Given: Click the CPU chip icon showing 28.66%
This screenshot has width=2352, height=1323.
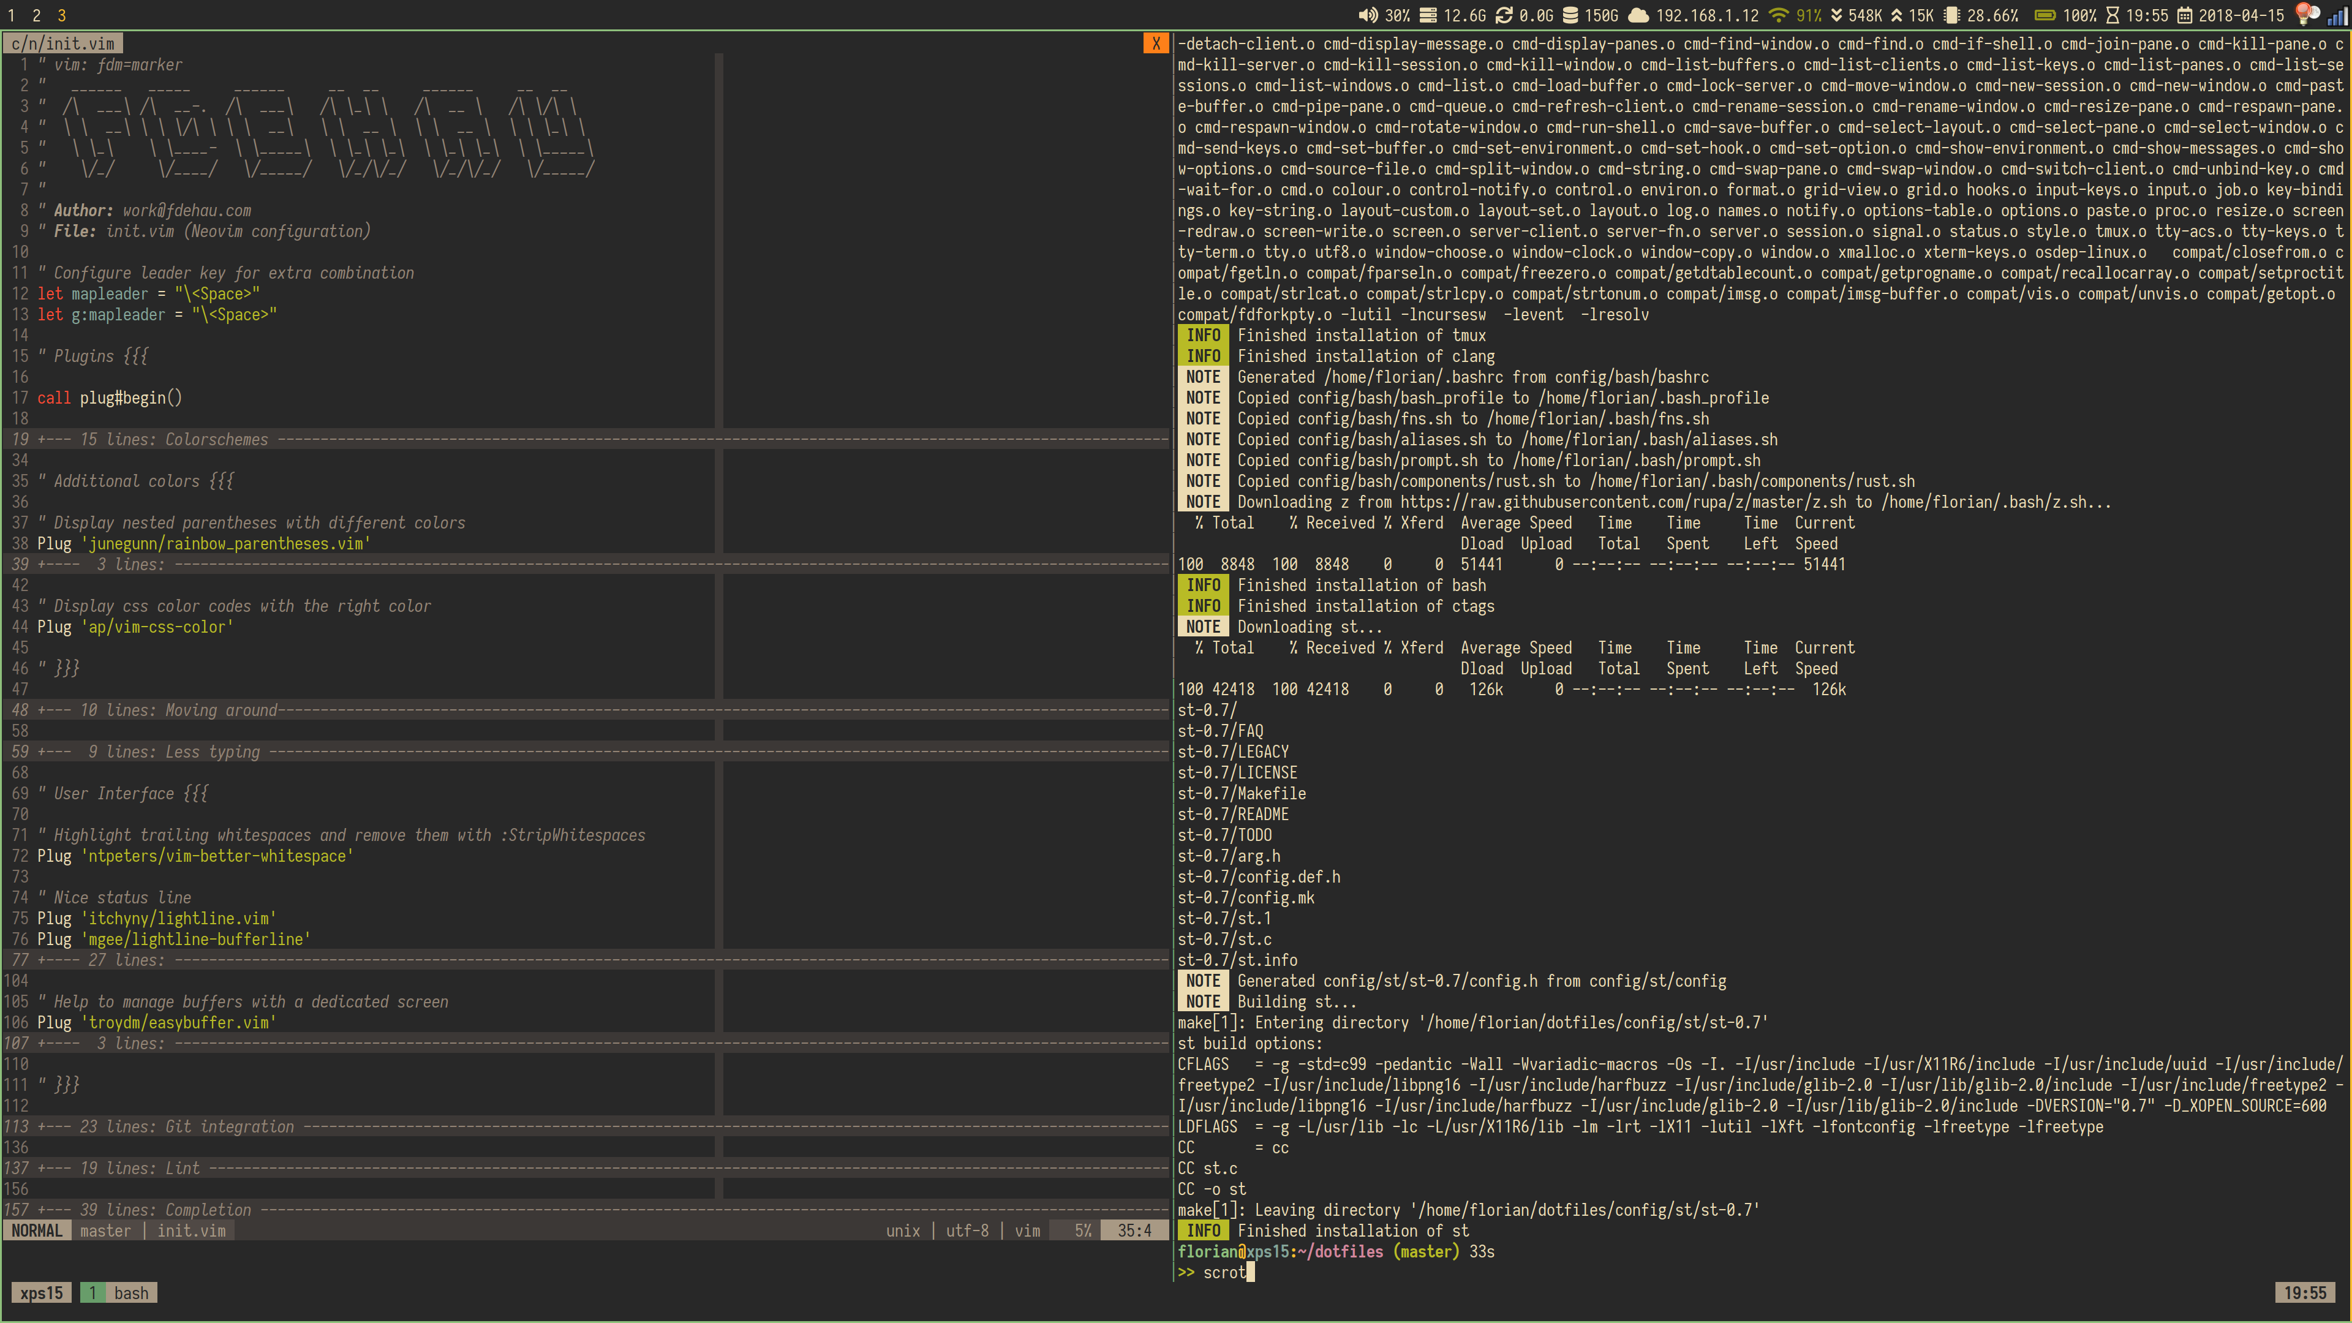Looking at the screenshot, I should click(x=1952, y=15).
